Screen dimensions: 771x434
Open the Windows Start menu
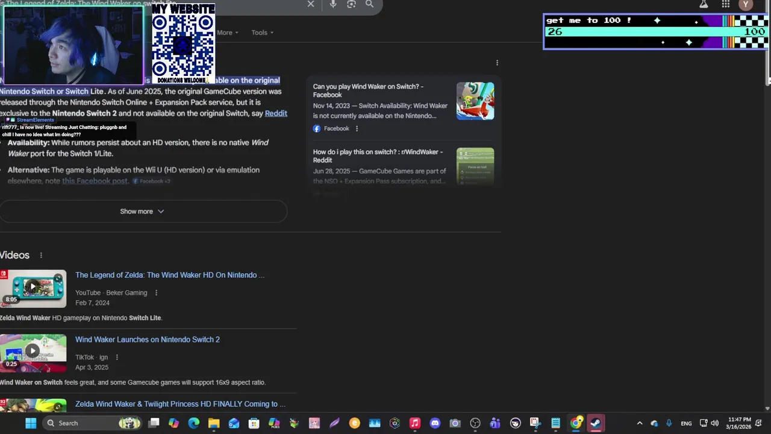(31, 423)
